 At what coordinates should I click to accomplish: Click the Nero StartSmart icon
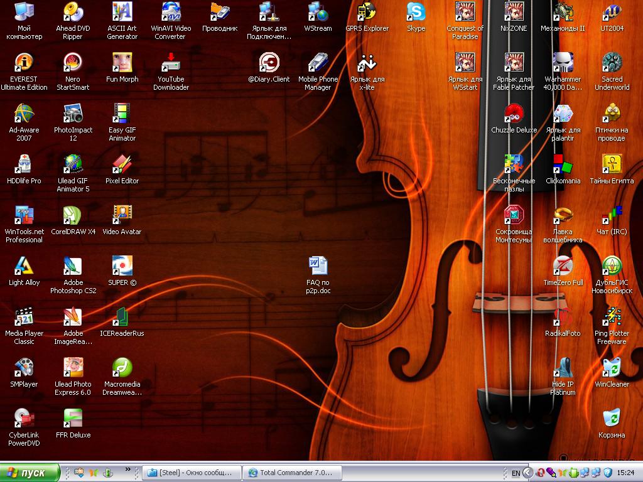pyautogui.click(x=73, y=63)
